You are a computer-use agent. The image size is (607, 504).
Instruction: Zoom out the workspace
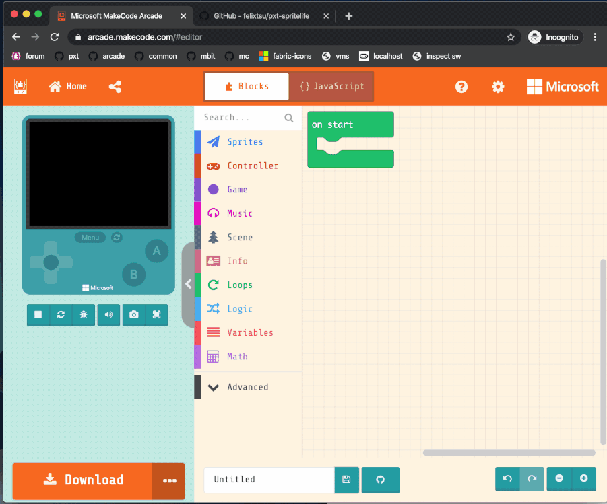(559, 478)
